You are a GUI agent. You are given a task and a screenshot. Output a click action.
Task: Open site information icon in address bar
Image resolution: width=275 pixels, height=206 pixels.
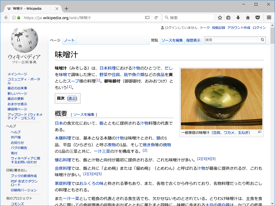14,18
